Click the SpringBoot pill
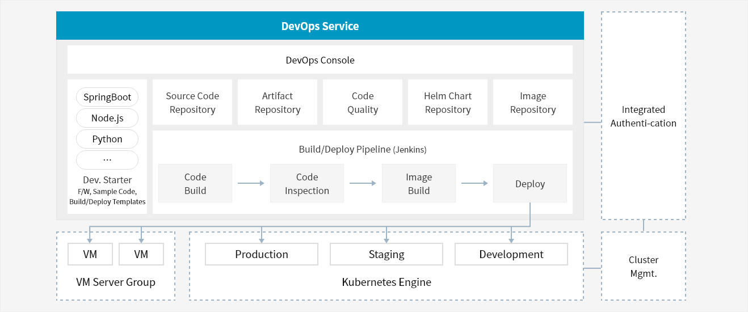Image resolution: width=748 pixels, height=312 pixels. point(107,97)
